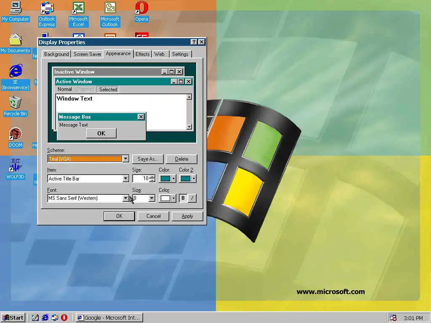Launch the WOLF3D desktop shortcut
The height and width of the screenshot is (323, 431).
point(16,169)
